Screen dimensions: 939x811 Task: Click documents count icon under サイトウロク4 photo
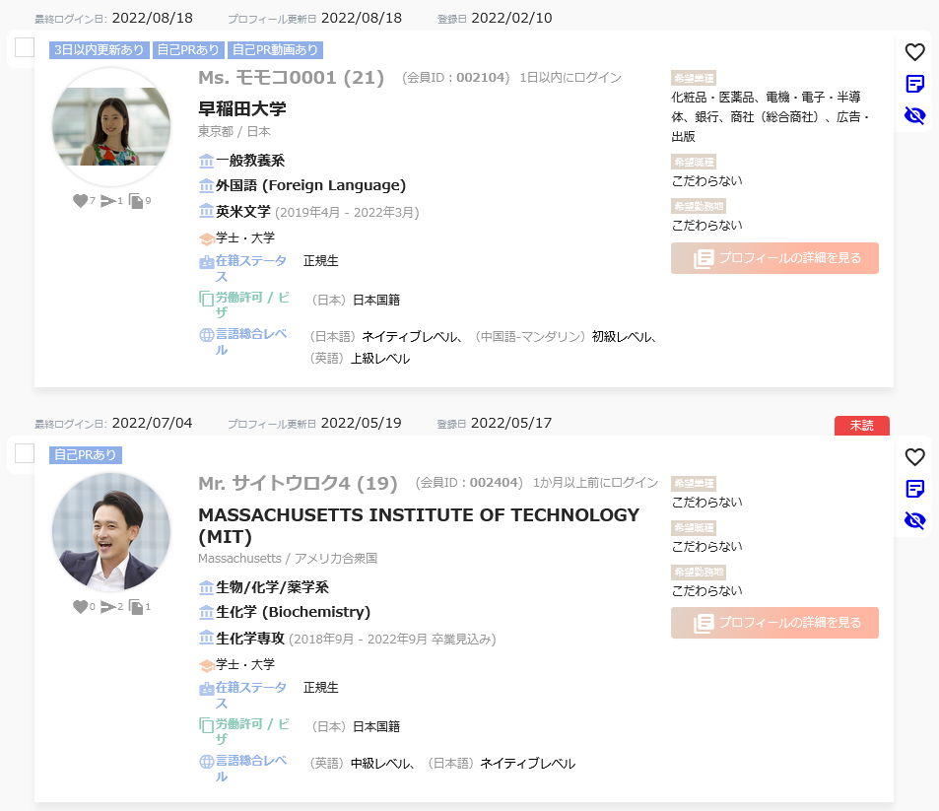[x=140, y=607]
